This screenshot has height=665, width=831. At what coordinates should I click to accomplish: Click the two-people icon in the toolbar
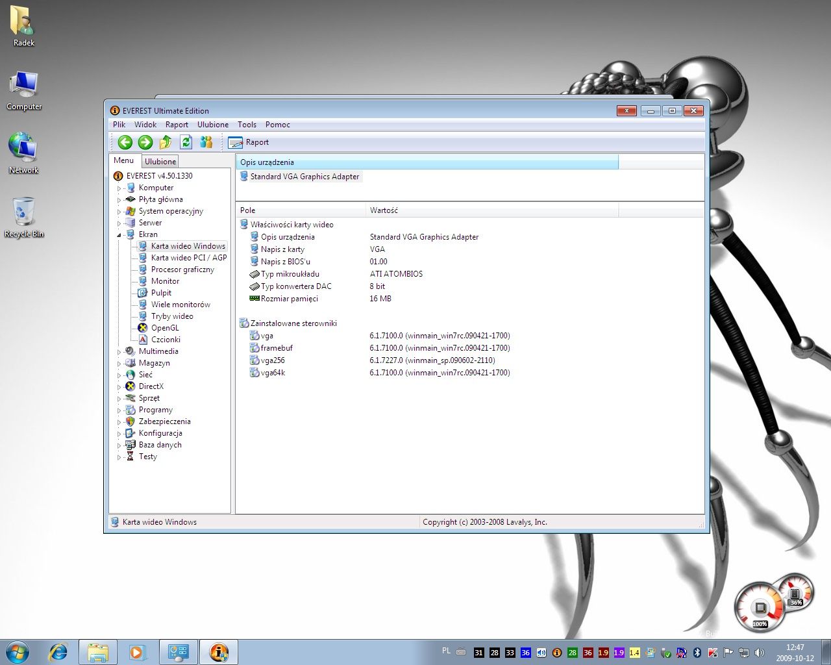coord(206,142)
